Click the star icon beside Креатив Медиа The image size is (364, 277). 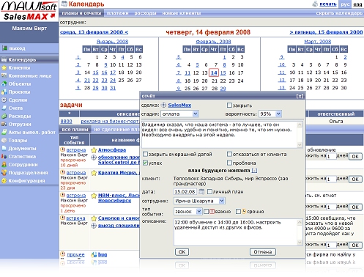[x=94, y=173]
